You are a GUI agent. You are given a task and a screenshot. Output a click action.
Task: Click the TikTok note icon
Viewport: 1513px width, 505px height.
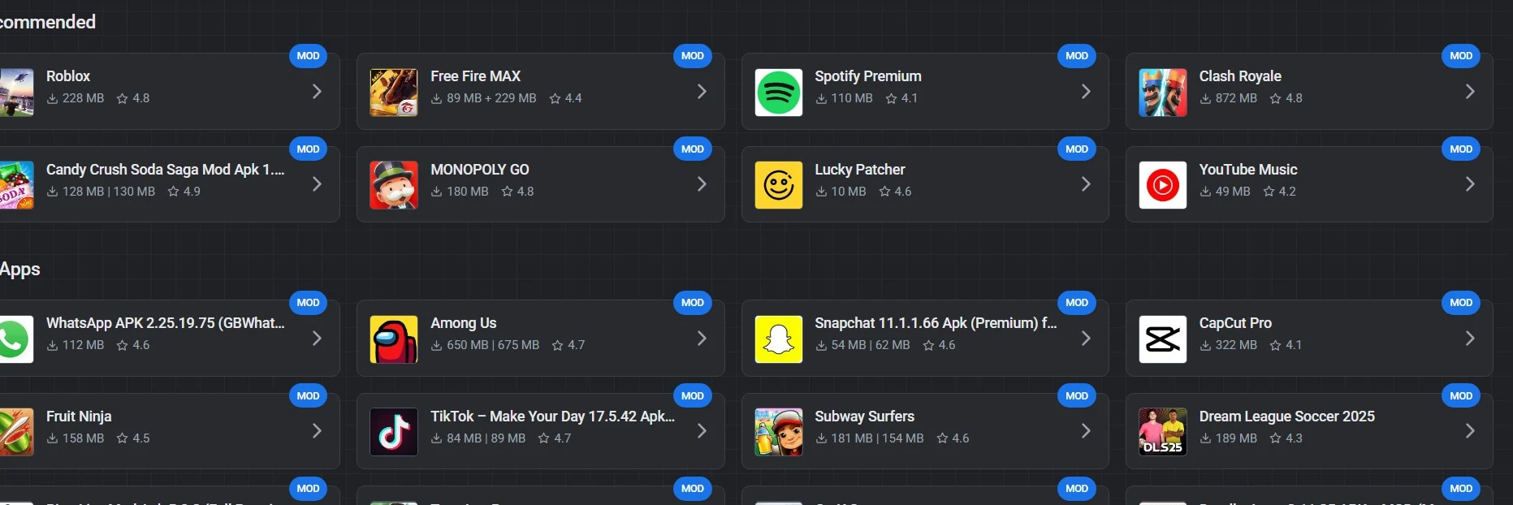394,432
